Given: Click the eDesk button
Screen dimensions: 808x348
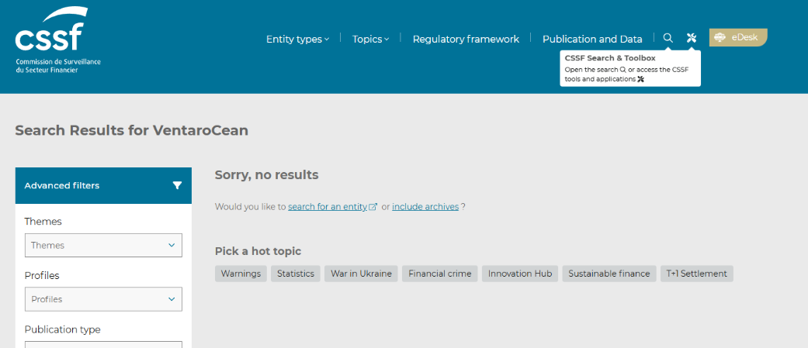Looking at the screenshot, I should point(737,37).
